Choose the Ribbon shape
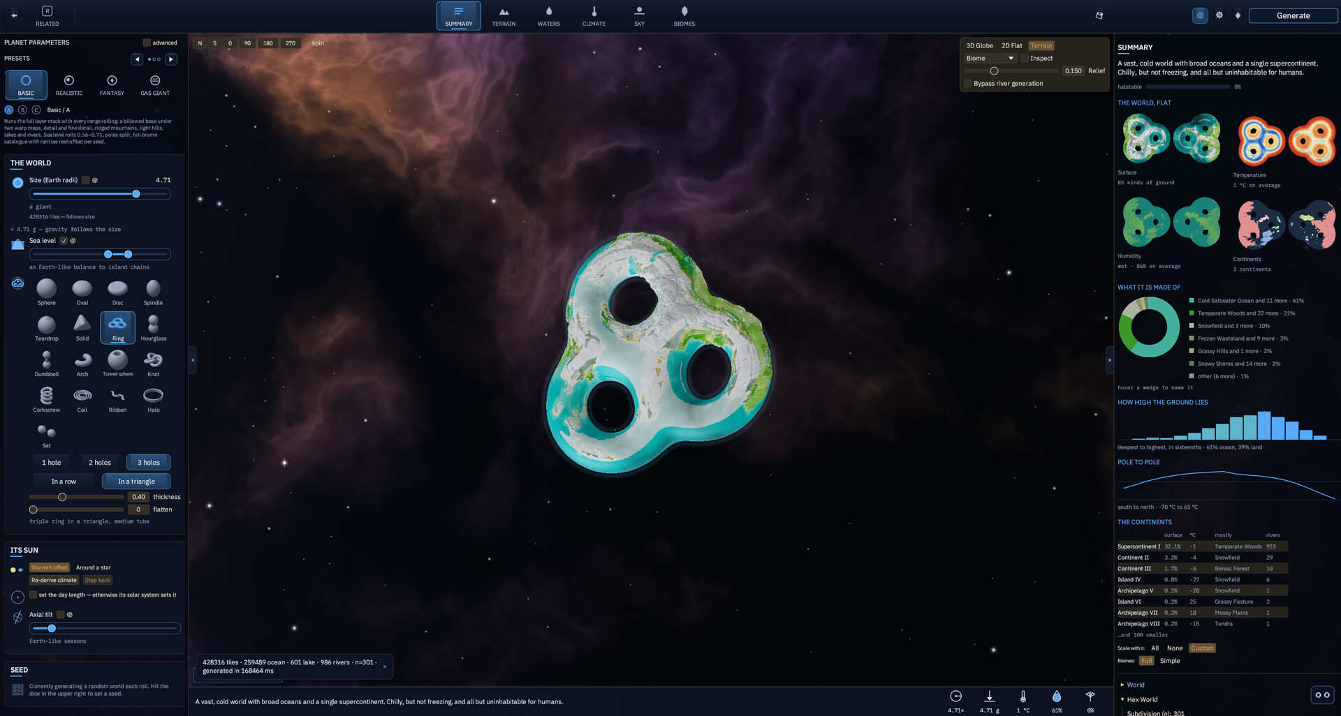 coord(117,398)
